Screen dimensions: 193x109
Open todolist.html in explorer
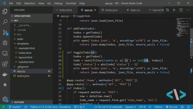[x=31, y=62]
